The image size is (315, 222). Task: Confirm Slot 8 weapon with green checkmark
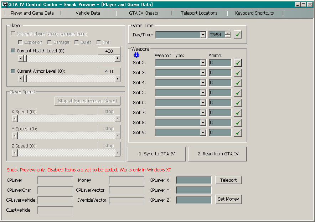tap(238, 123)
